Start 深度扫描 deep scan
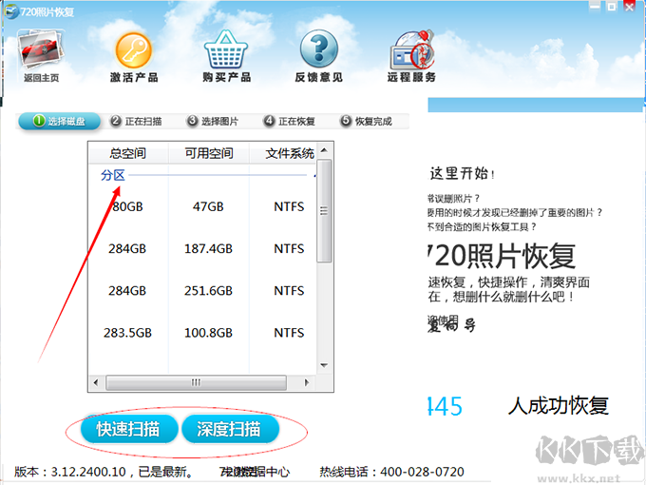646x485 pixels. [230, 429]
